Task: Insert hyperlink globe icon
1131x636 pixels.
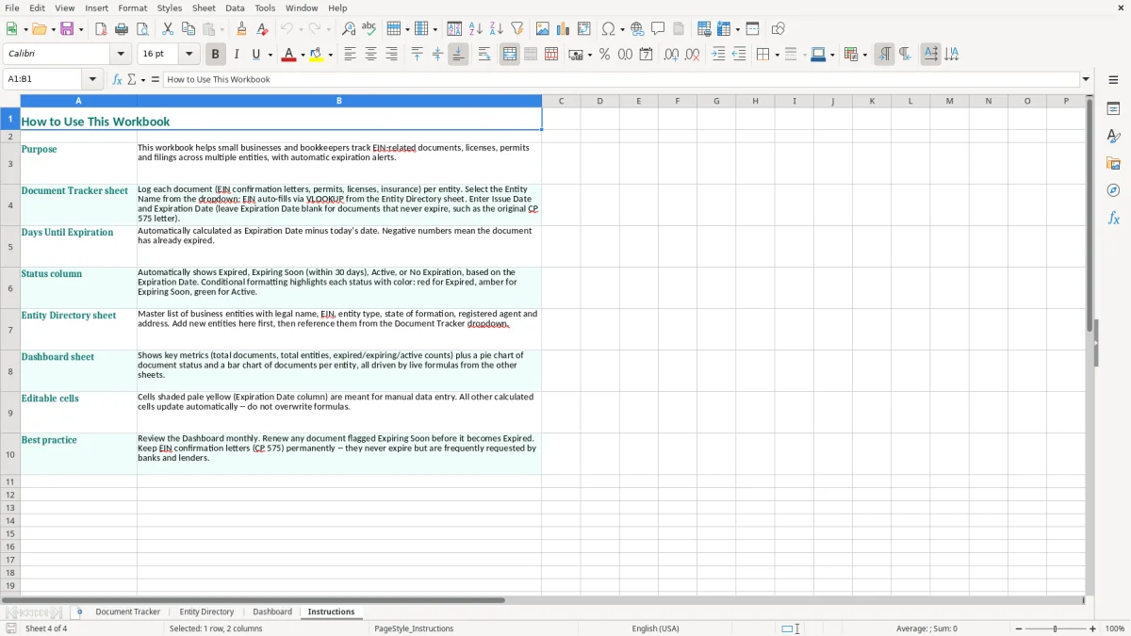Action: coord(637,29)
